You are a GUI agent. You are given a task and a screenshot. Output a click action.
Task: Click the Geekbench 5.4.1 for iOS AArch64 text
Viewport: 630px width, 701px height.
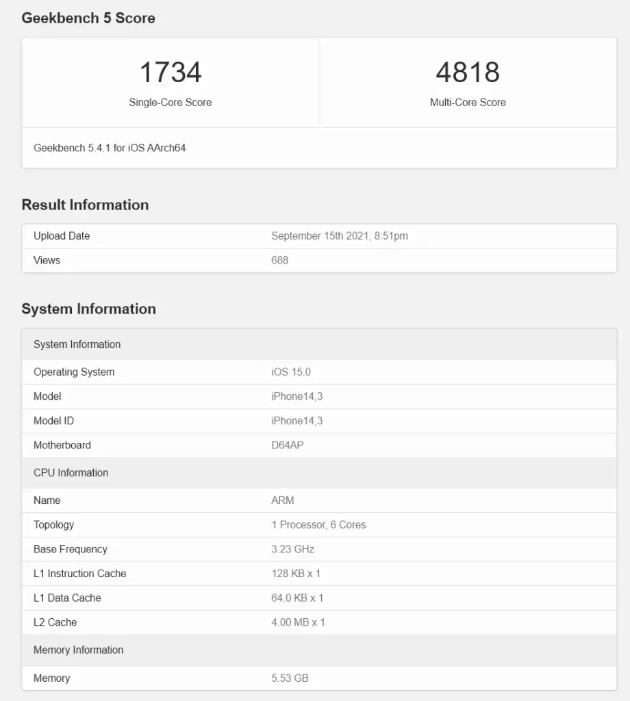click(110, 148)
